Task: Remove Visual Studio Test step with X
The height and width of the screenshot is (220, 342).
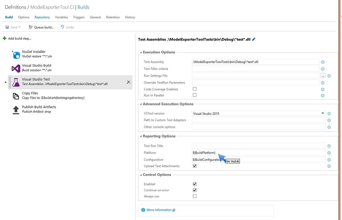Action: [129, 82]
